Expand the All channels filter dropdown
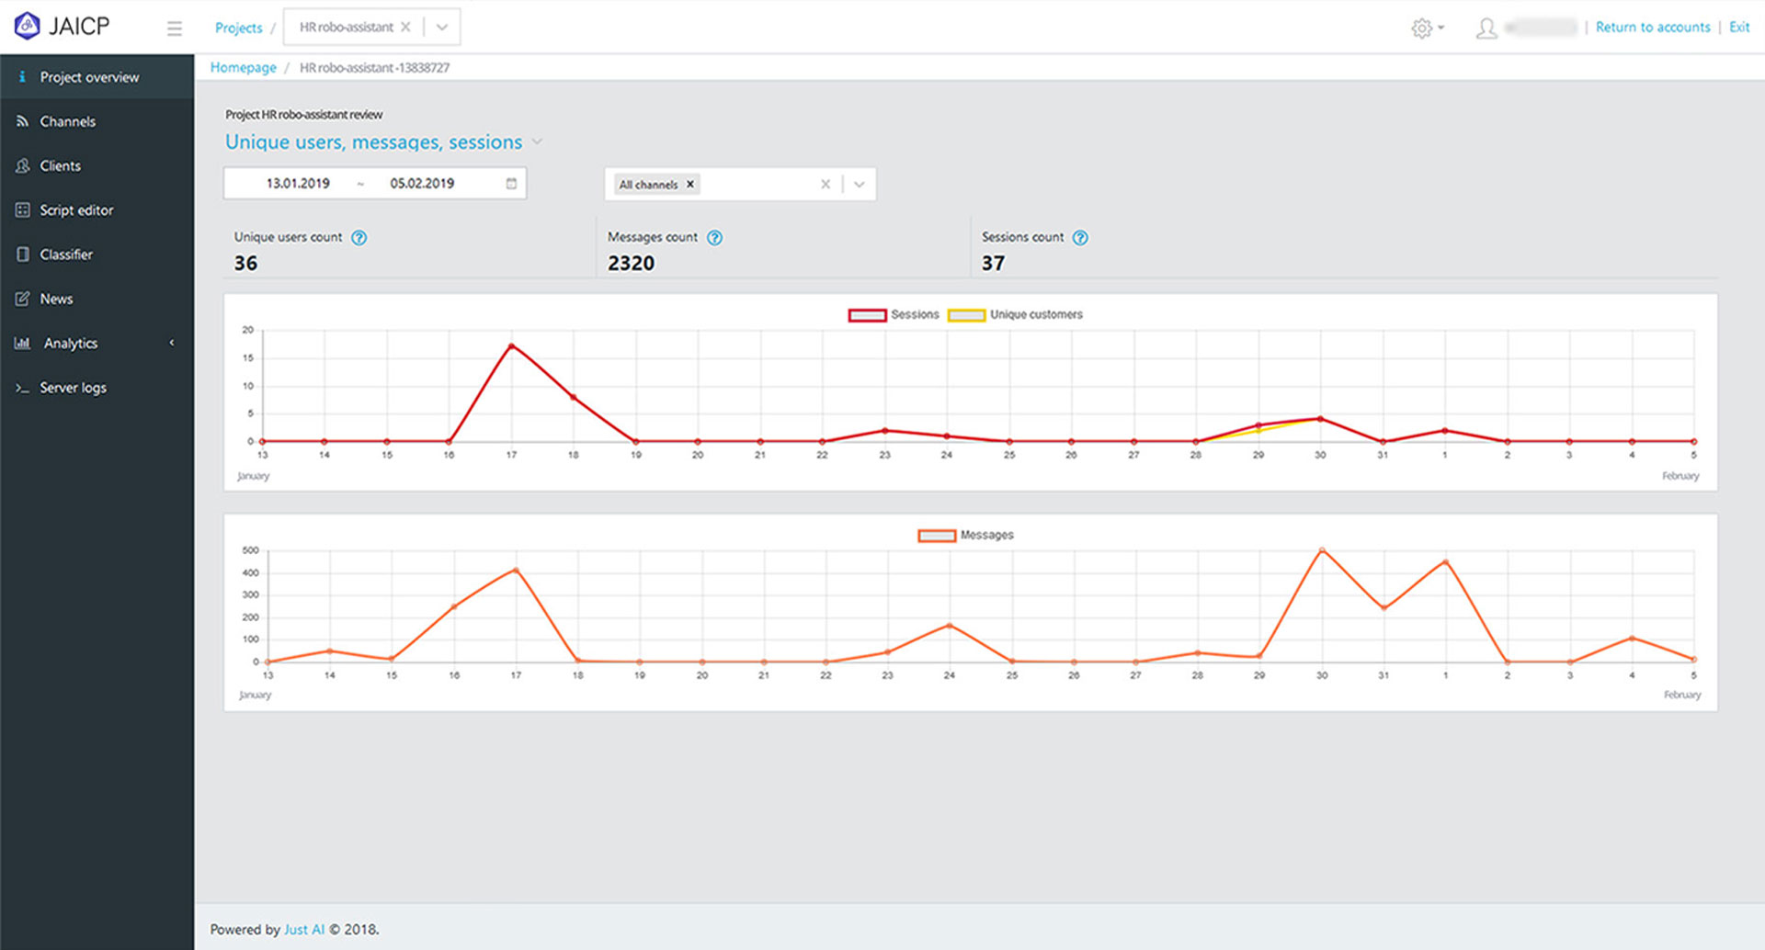This screenshot has width=1765, height=950. [x=859, y=184]
